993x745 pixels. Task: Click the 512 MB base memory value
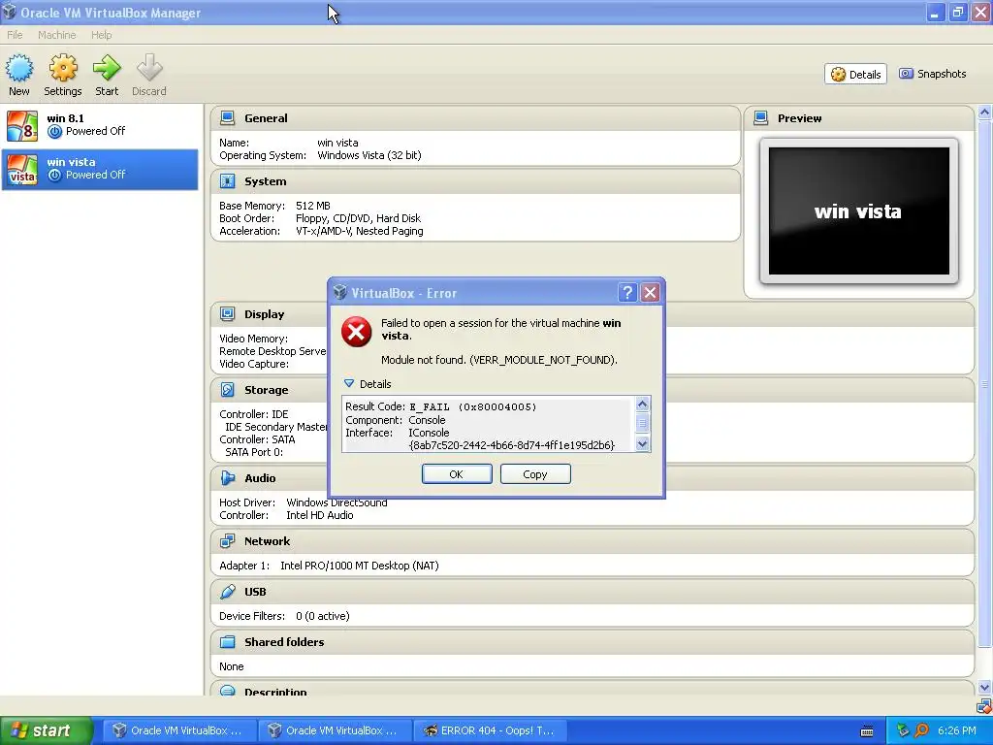313,206
